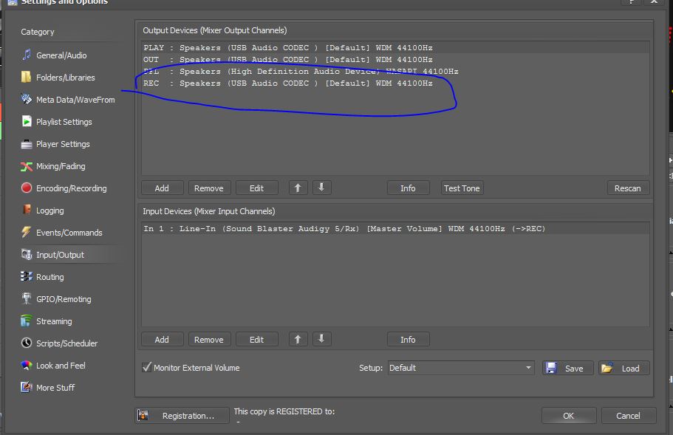Click the Streaming wireless icon
The image size is (673, 435).
point(27,321)
